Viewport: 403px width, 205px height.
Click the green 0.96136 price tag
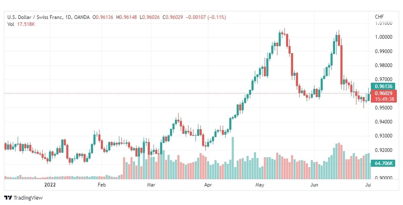coord(383,86)
